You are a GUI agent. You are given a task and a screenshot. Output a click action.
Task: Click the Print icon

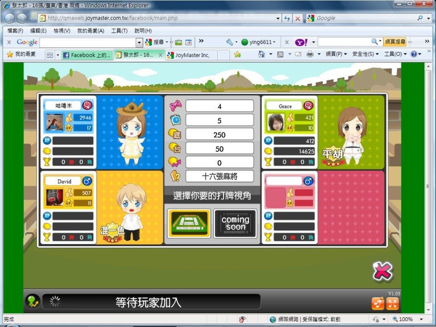[310, 54]
